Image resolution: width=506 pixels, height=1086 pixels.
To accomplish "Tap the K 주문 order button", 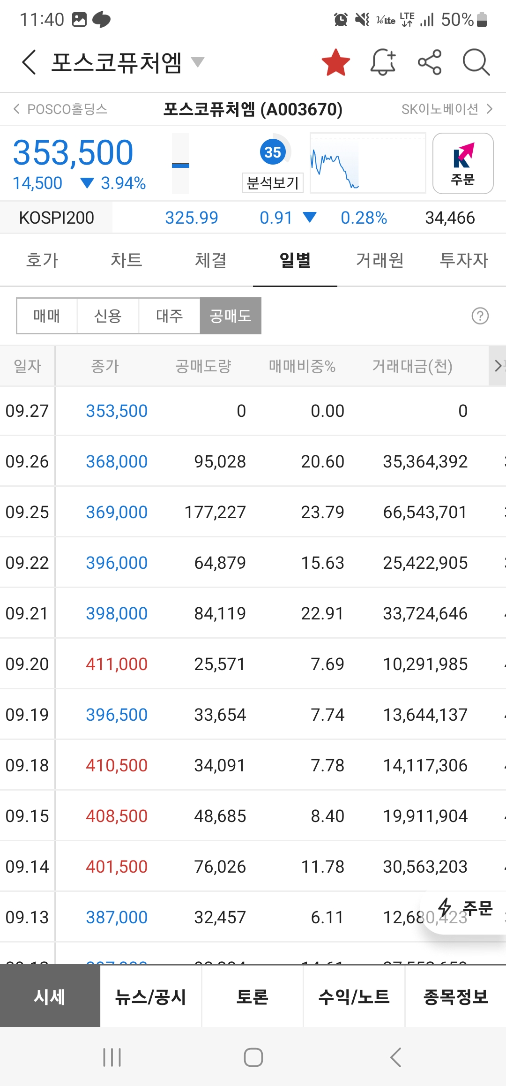I will (x=463, y=163).
